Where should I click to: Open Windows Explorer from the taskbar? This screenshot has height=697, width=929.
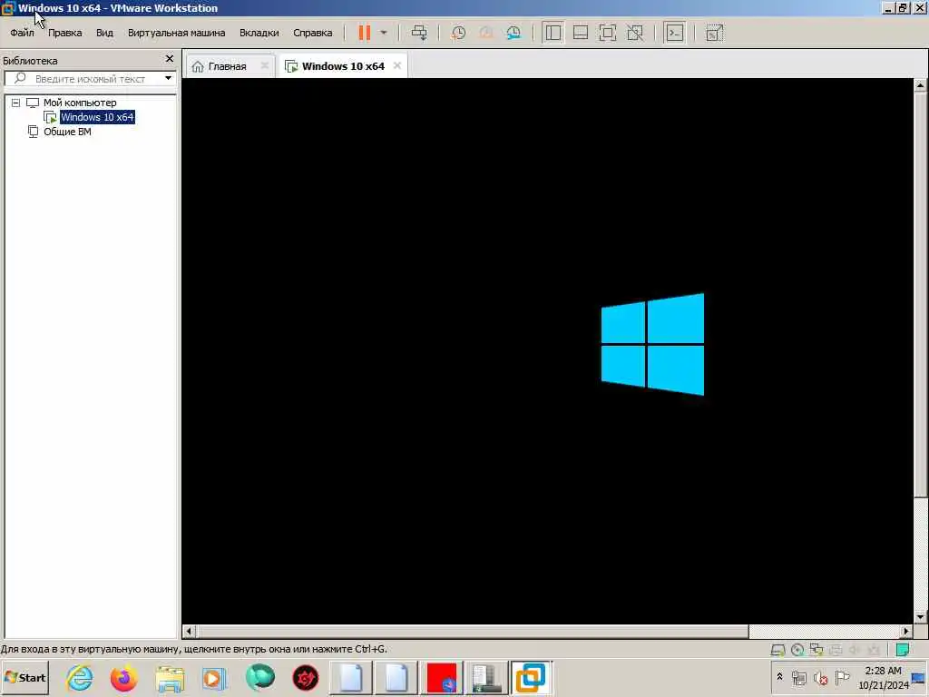[170, 677]
